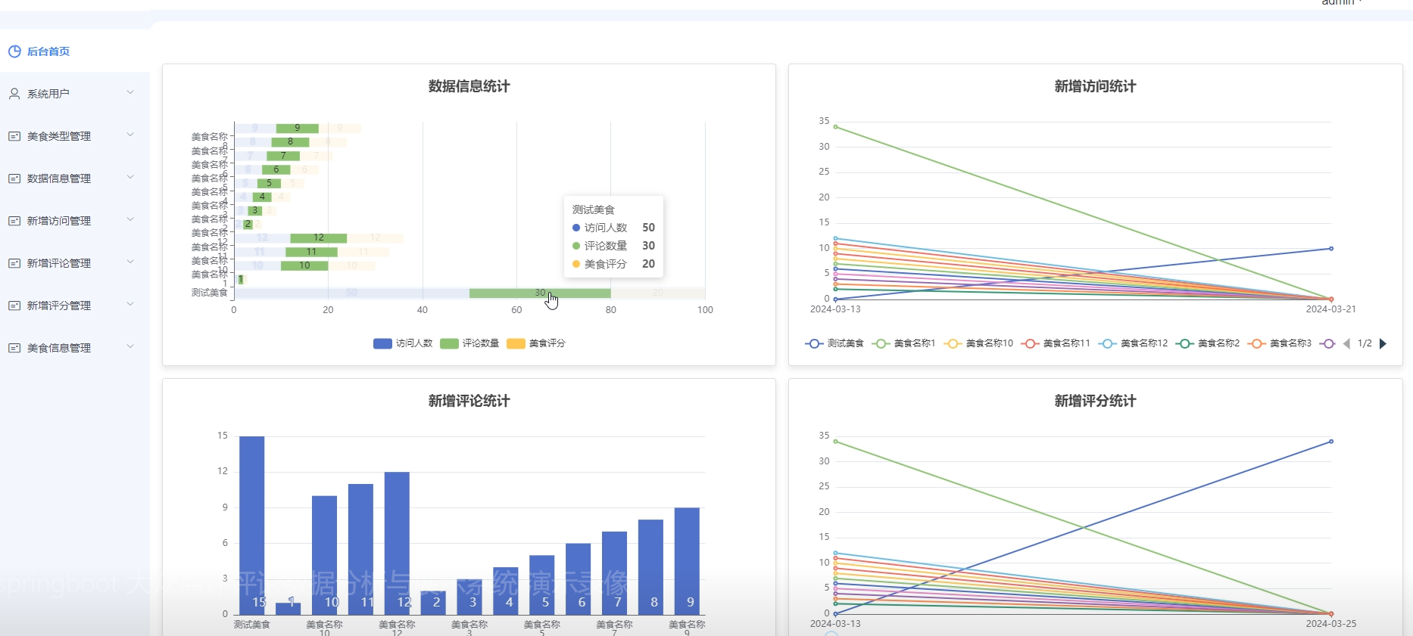The image size is (1413, 636).
Task: Expand the 数据信息管理 chevron arrow
Action: (130, 178)
